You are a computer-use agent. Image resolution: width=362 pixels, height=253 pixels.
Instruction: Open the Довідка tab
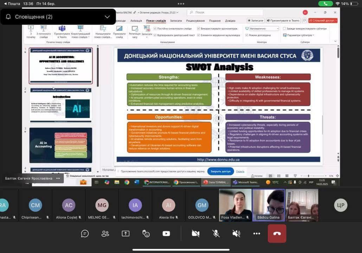click(x=230, y=20)
